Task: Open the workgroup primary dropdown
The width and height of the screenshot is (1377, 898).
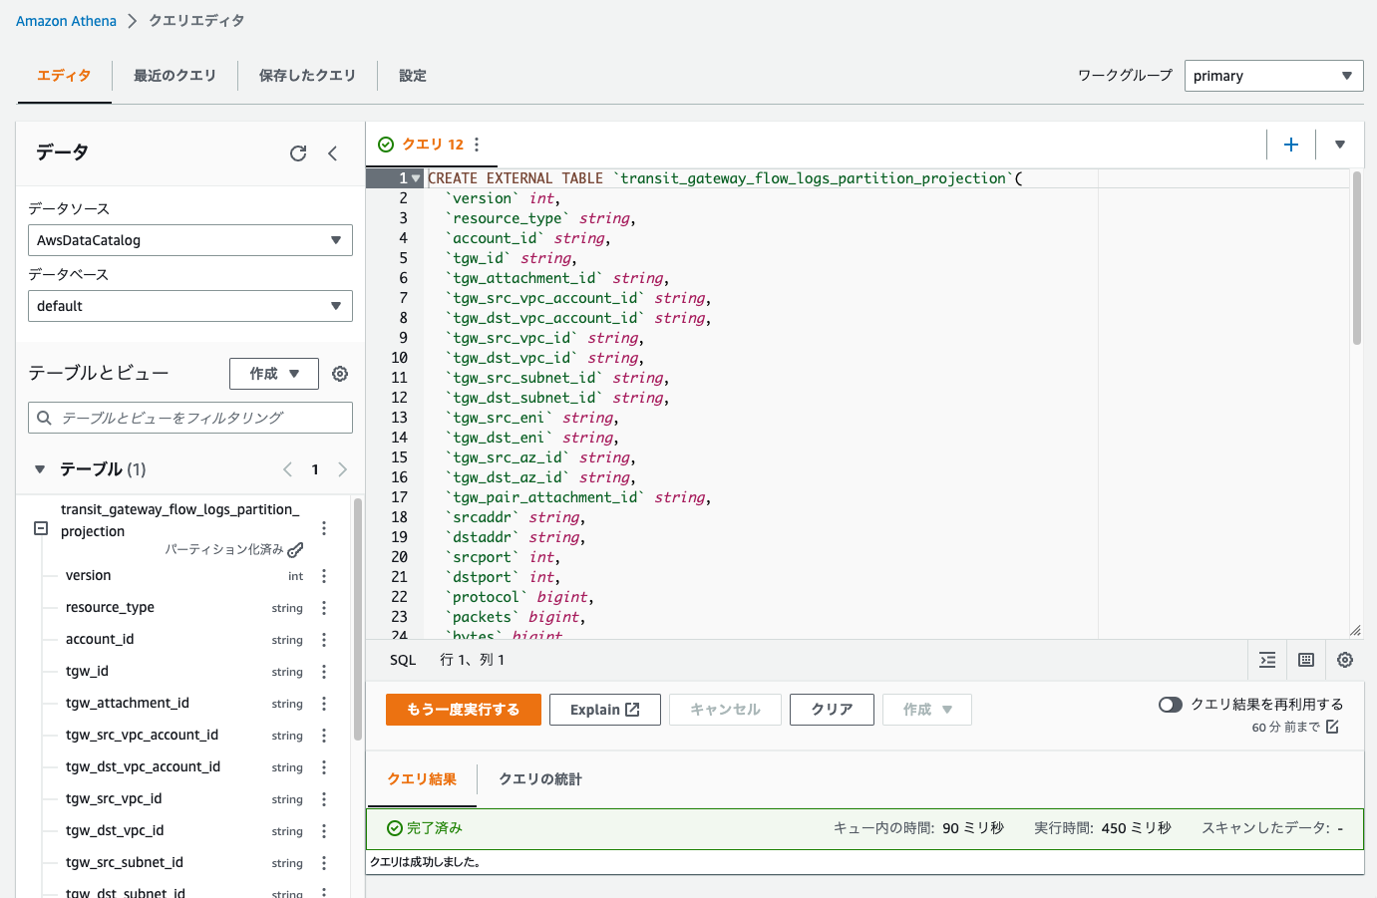Action: pyautogui.click(x=1273, y=76)
